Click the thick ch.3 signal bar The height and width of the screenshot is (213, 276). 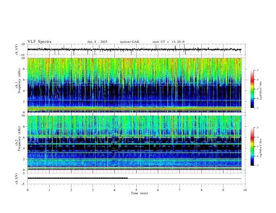[78, 178]
